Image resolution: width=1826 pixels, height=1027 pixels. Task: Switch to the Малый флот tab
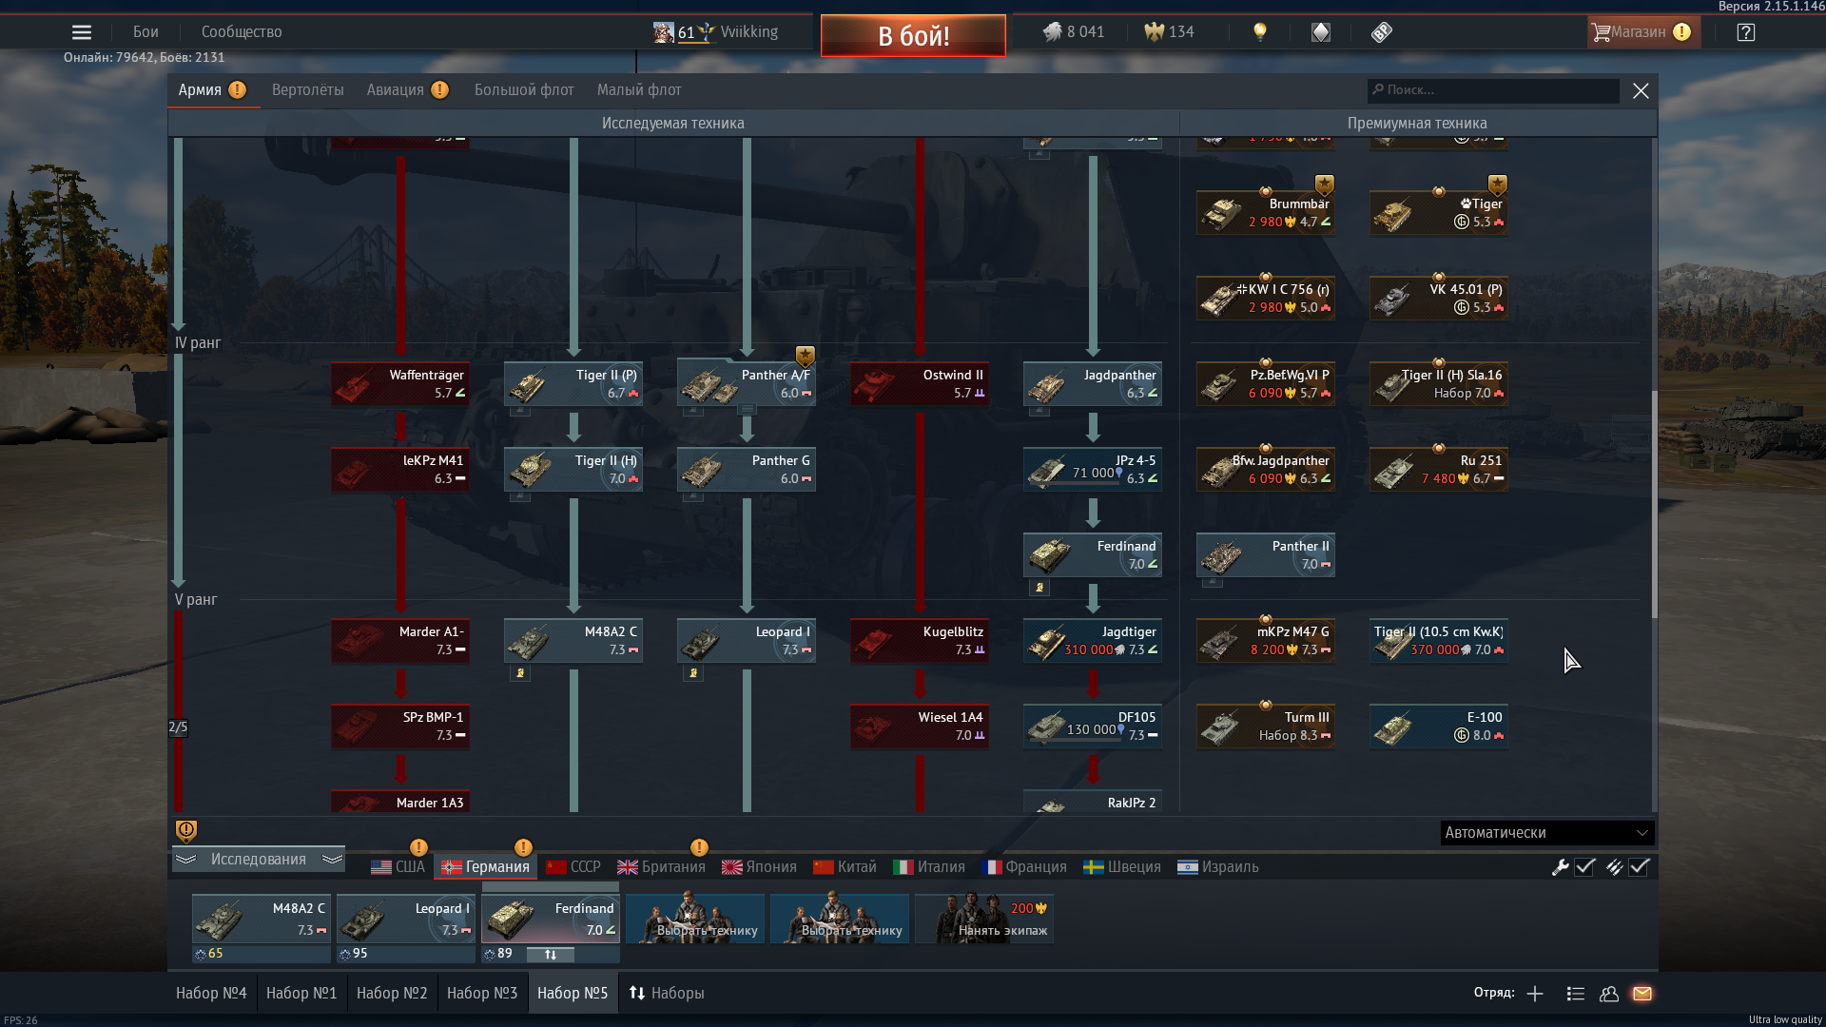click(639, 90)
